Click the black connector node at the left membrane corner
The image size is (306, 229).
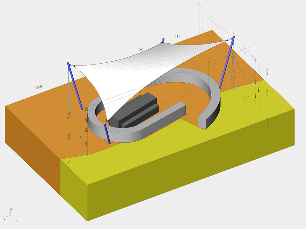point(74,66)
